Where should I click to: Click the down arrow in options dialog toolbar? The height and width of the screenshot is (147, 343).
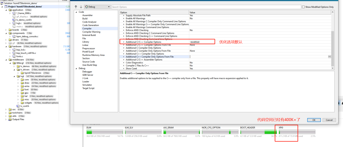pos(81,7)
